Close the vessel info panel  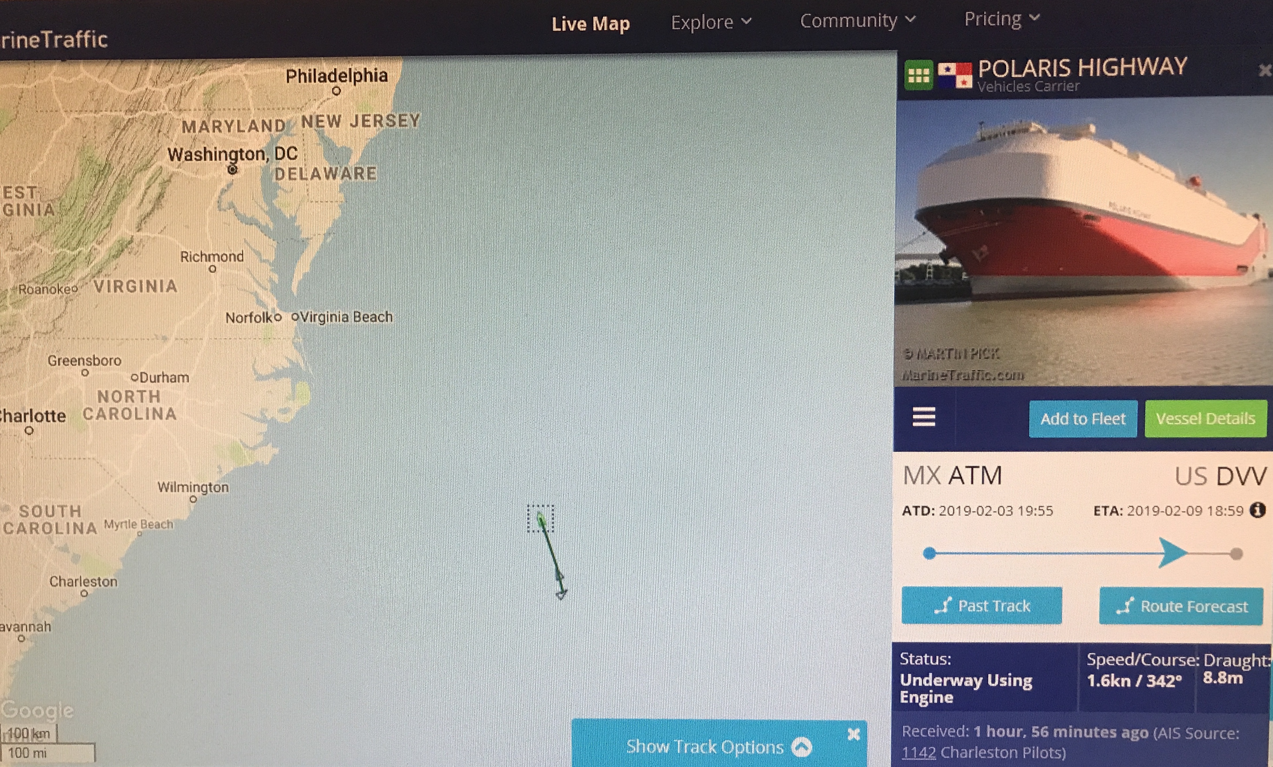[x=1265, y=70]
